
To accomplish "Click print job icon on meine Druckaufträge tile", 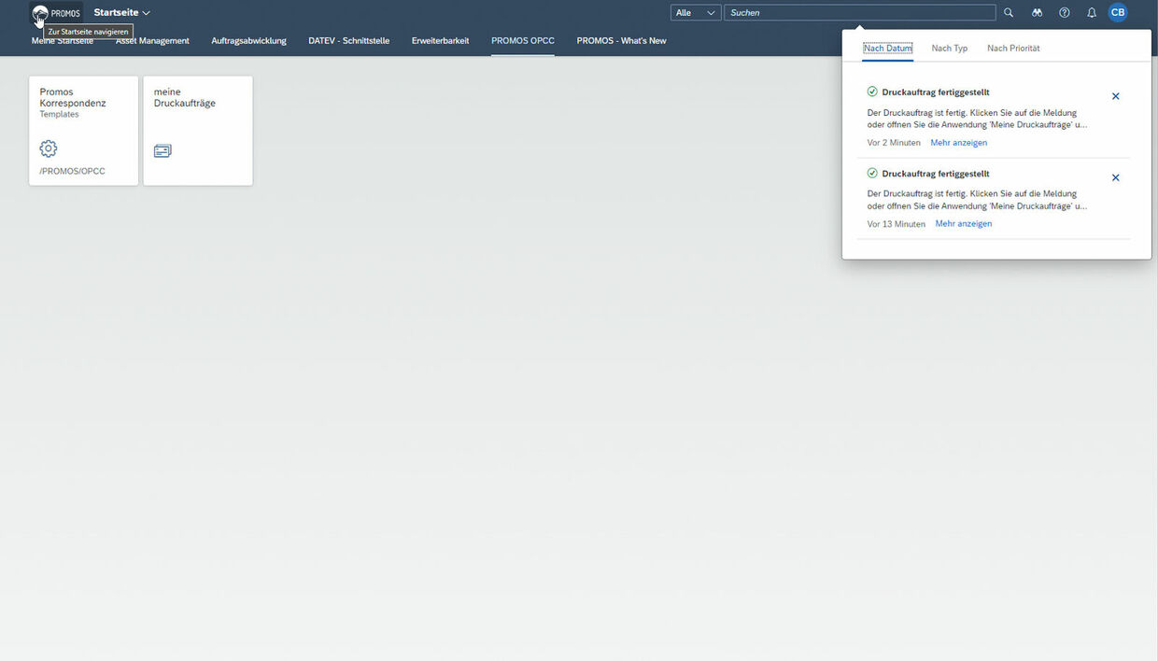I will point(162,150).
